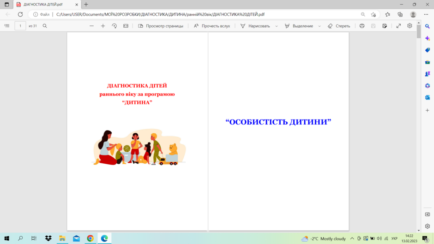
Task: Click the title ДІАГНОСТИКА ДІТЕЙ on page
Action: tap(137, 86)
